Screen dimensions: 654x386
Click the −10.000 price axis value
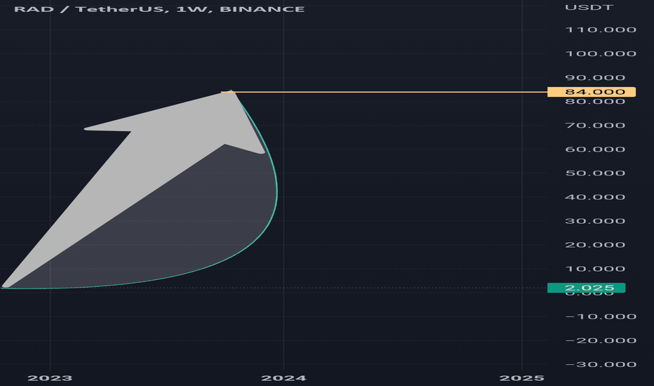coord(601,317)
